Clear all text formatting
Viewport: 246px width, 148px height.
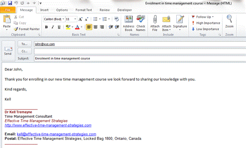point(116,19)
